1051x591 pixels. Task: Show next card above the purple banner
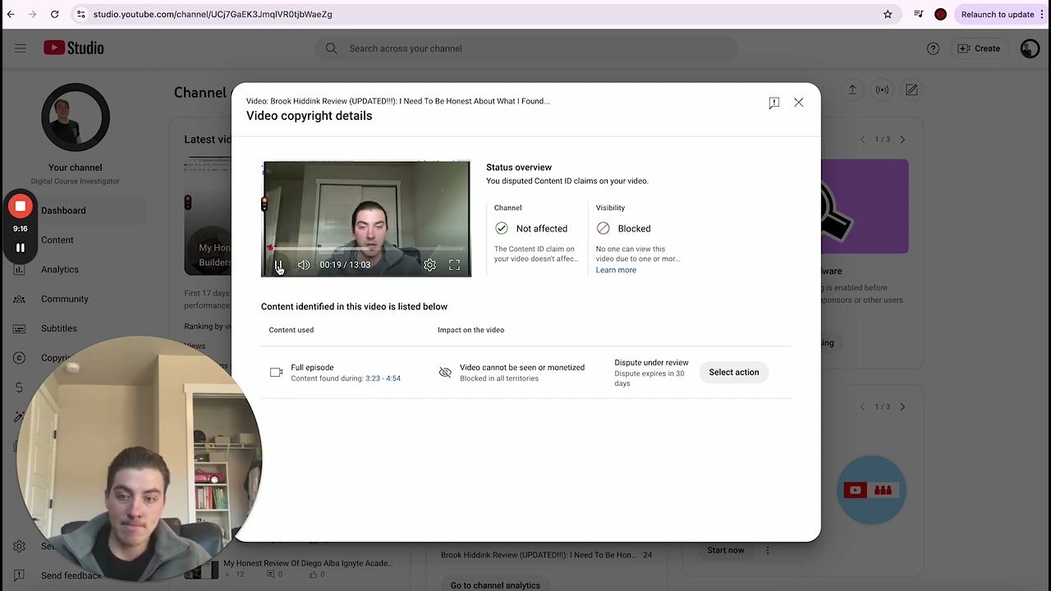[902, 140]
